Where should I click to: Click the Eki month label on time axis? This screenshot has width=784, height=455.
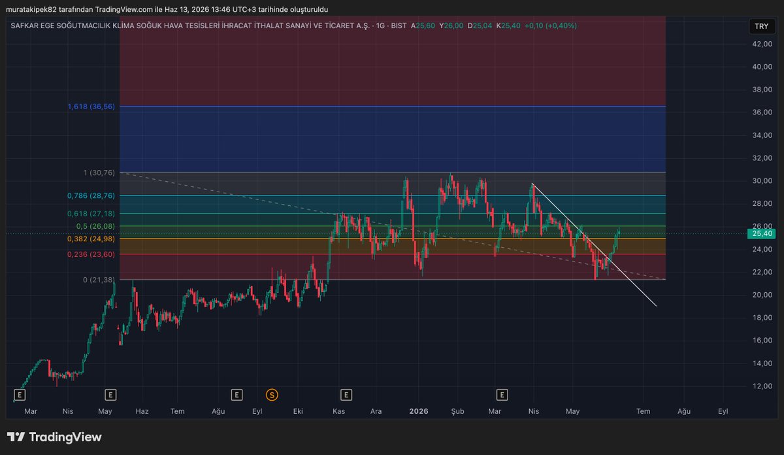tap(299, 411)
